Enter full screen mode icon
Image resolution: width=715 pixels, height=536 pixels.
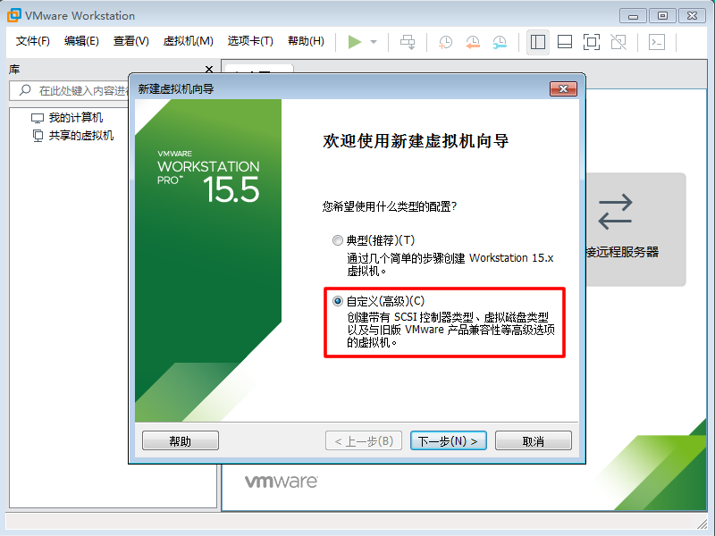click(591, 42)
